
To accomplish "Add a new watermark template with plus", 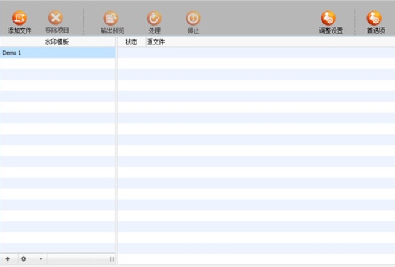I will coord(8,259).
